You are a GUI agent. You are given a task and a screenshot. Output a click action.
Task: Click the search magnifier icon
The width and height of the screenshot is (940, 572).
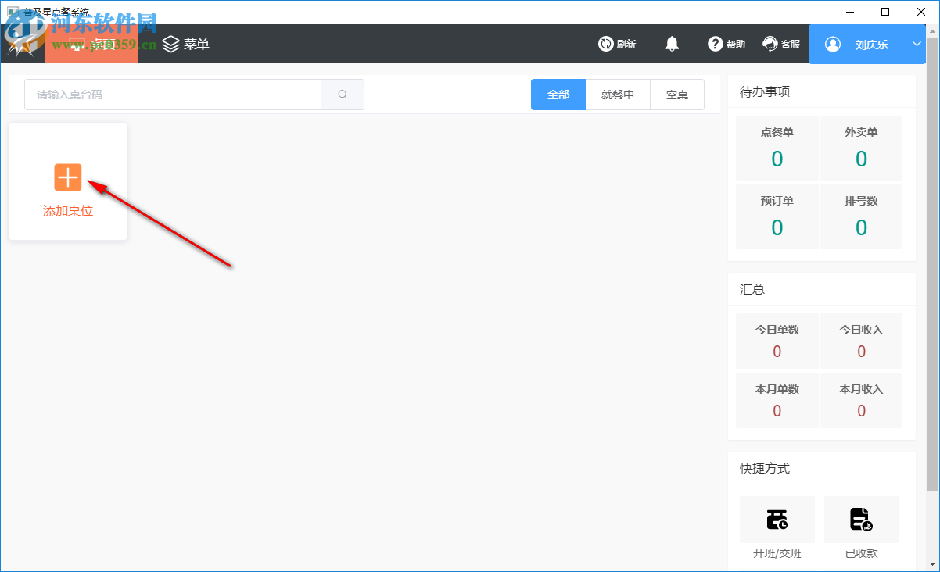343,94
